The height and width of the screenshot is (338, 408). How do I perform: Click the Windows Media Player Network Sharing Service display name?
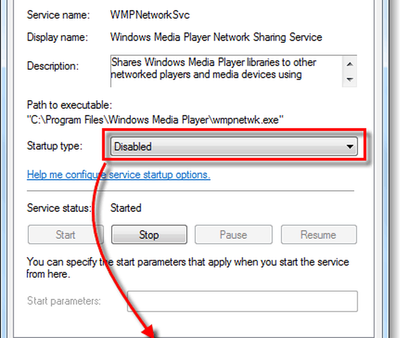[x=216, y=37]
